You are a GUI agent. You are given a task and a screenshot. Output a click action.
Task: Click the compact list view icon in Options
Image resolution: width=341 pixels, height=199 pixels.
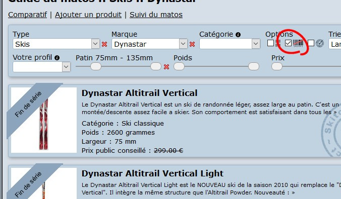tap(278, 43)
